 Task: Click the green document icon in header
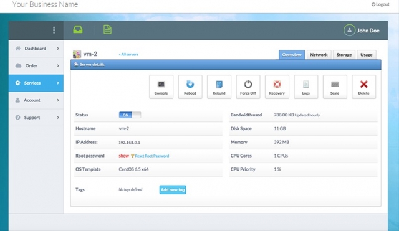tap(107, 29)
